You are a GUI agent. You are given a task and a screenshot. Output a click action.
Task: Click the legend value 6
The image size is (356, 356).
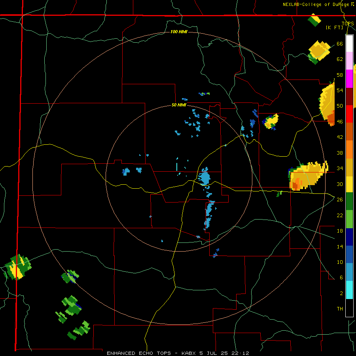341,278
